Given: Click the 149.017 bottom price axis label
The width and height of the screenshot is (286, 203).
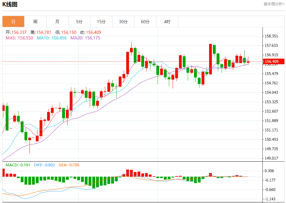Looking at the screenshot, I should pyautogui.click(x=272, y=158).
